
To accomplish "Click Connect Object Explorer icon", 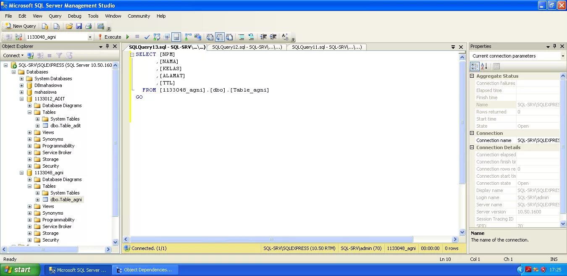I will 30,55.
